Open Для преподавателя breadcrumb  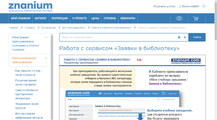click(x=73, y=28)
